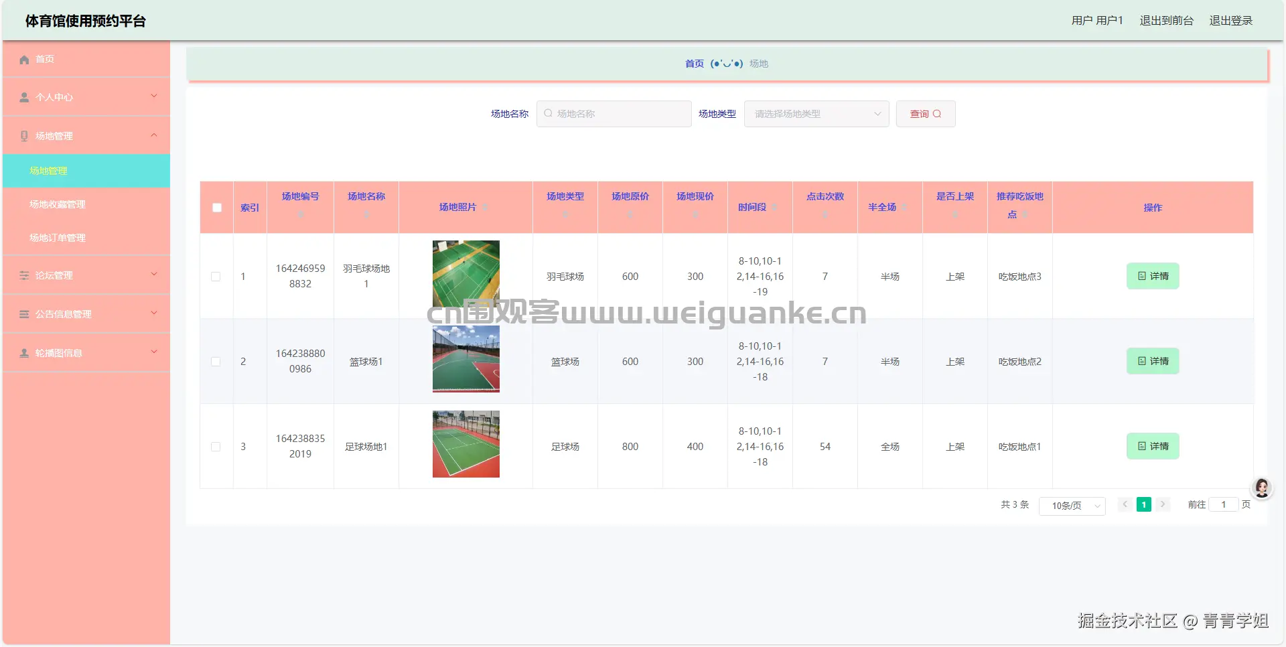Open the 羽毛球场地1 court photo thumbnail

(x=466, y=274)
